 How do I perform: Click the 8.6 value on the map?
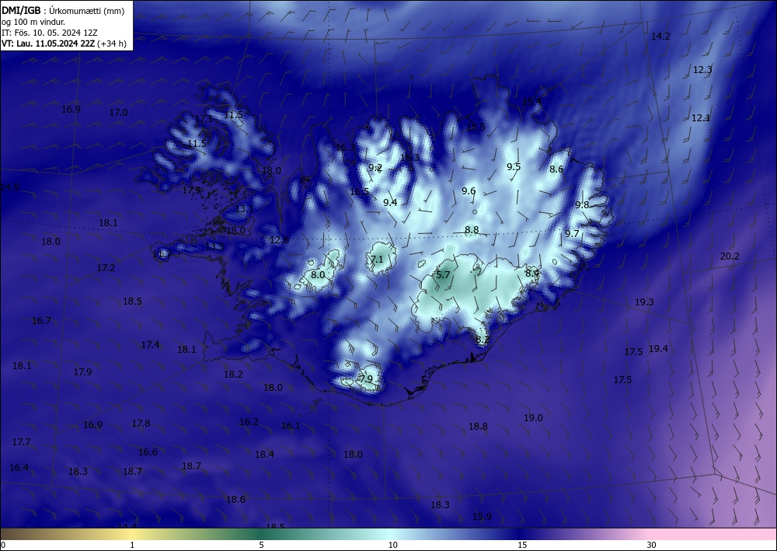(x=556, y=169)
